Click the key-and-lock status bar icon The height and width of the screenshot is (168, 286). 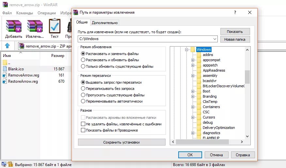click(x=10, y=164)
